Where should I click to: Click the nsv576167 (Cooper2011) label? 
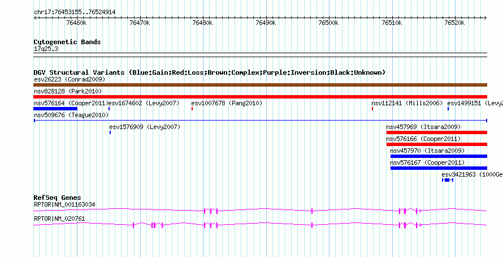(x=427, y=162)
